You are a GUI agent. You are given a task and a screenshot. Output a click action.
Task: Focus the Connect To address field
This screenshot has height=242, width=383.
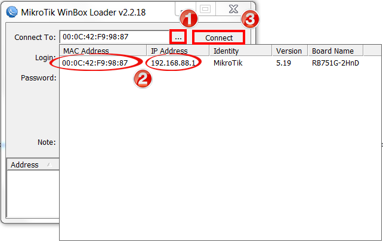pos(115,37)
